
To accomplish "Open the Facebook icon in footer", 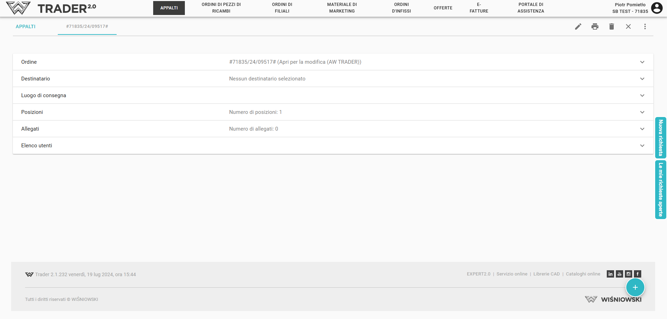I will tap(637, 274).
